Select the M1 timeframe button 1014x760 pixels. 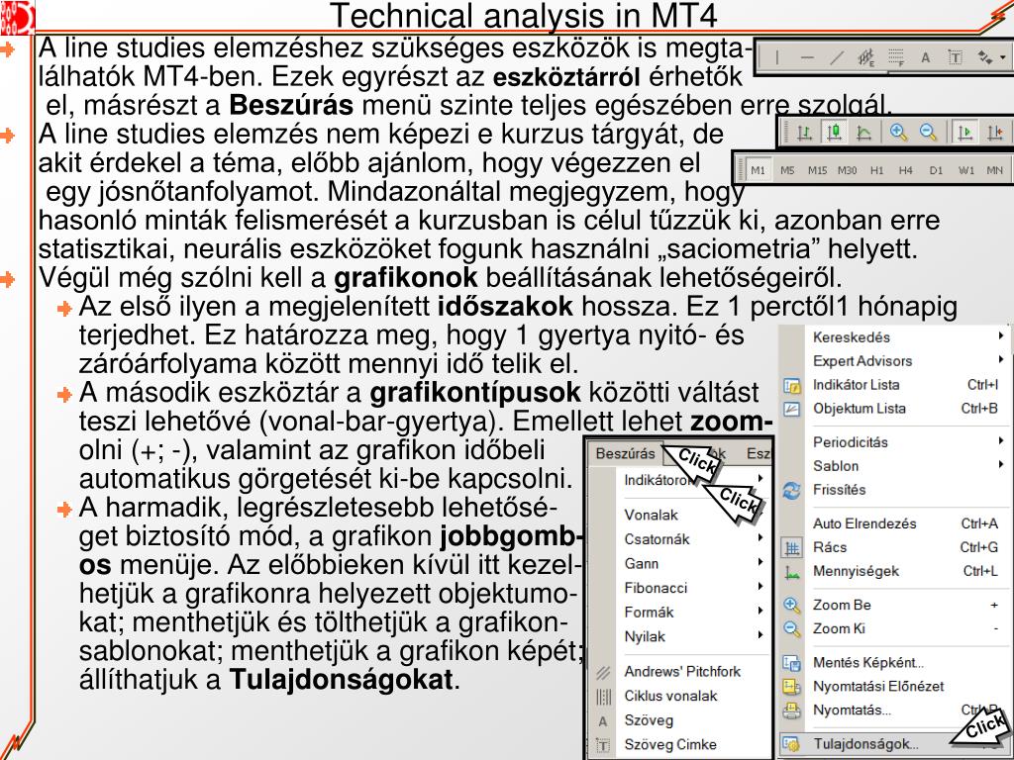758,170
